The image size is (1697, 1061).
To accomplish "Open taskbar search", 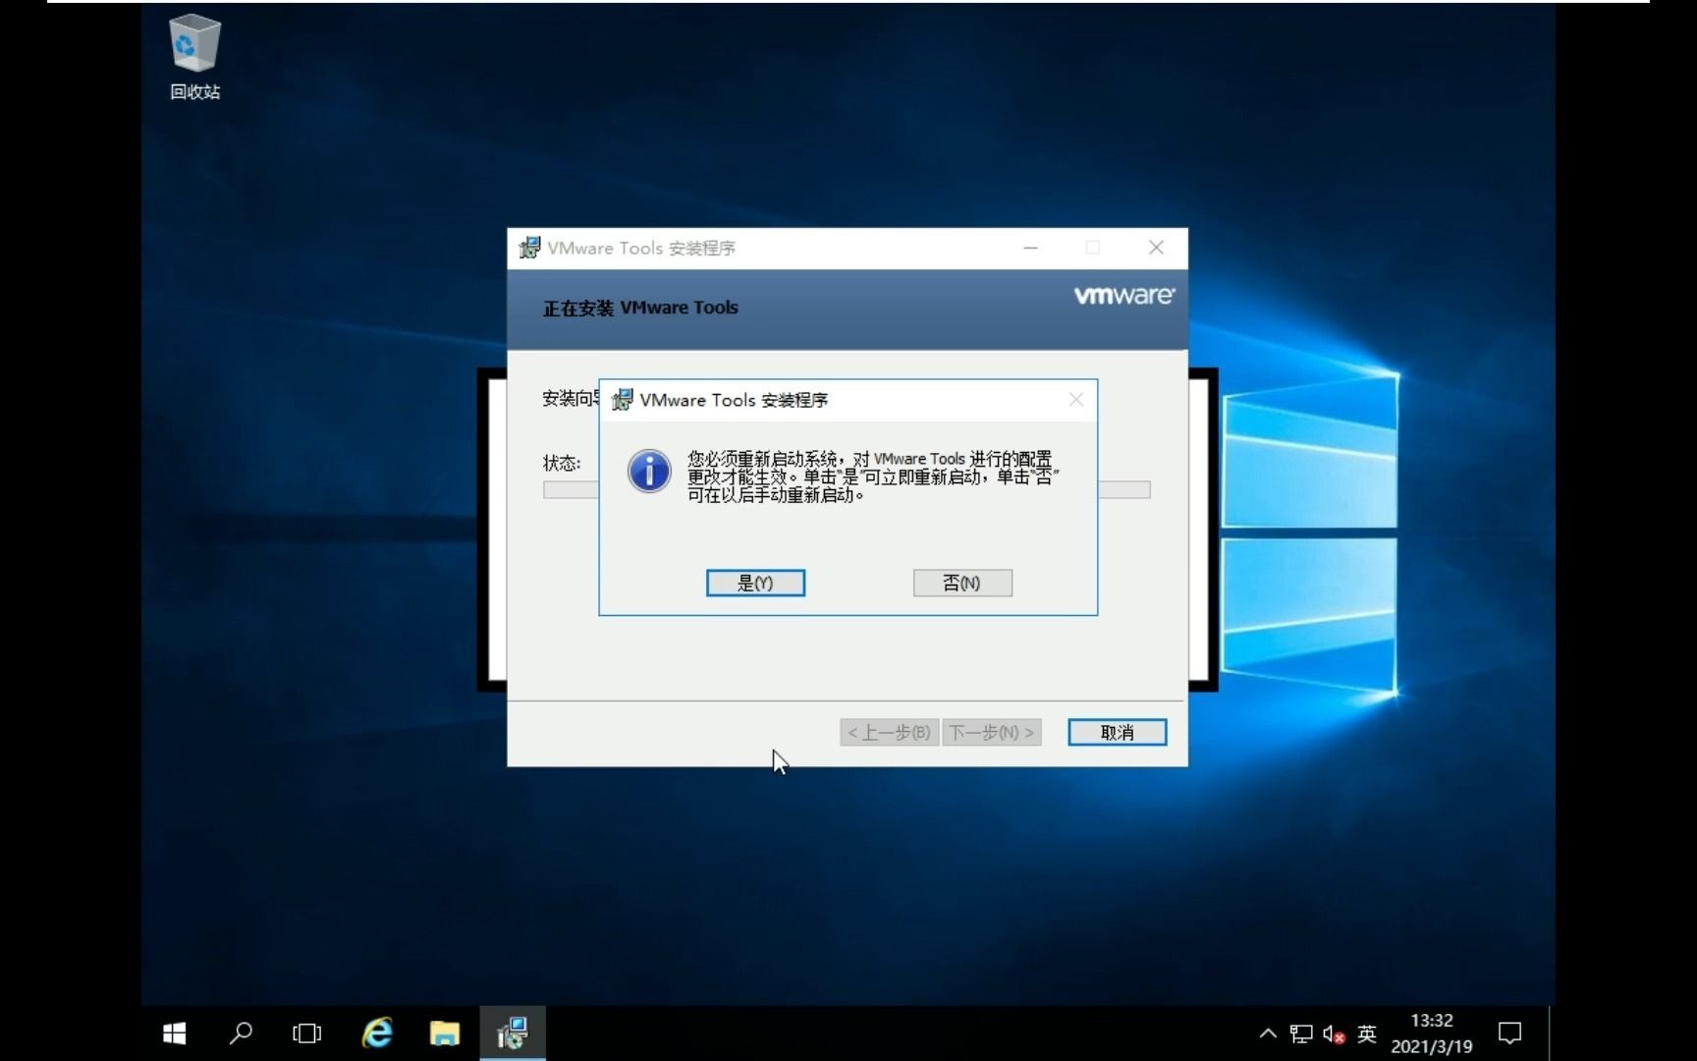I will point(241,1033).
